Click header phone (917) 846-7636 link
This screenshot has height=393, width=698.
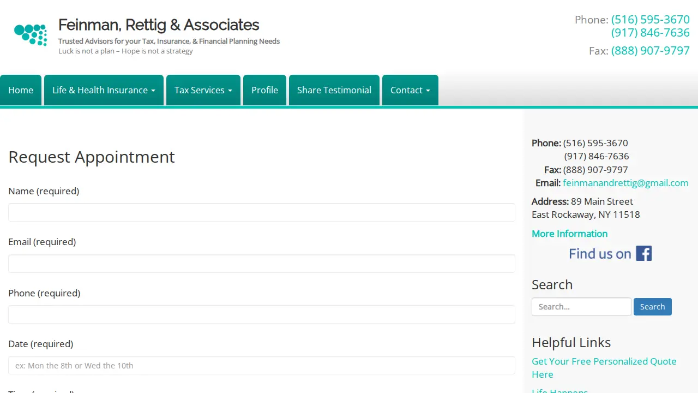point(651,33)
